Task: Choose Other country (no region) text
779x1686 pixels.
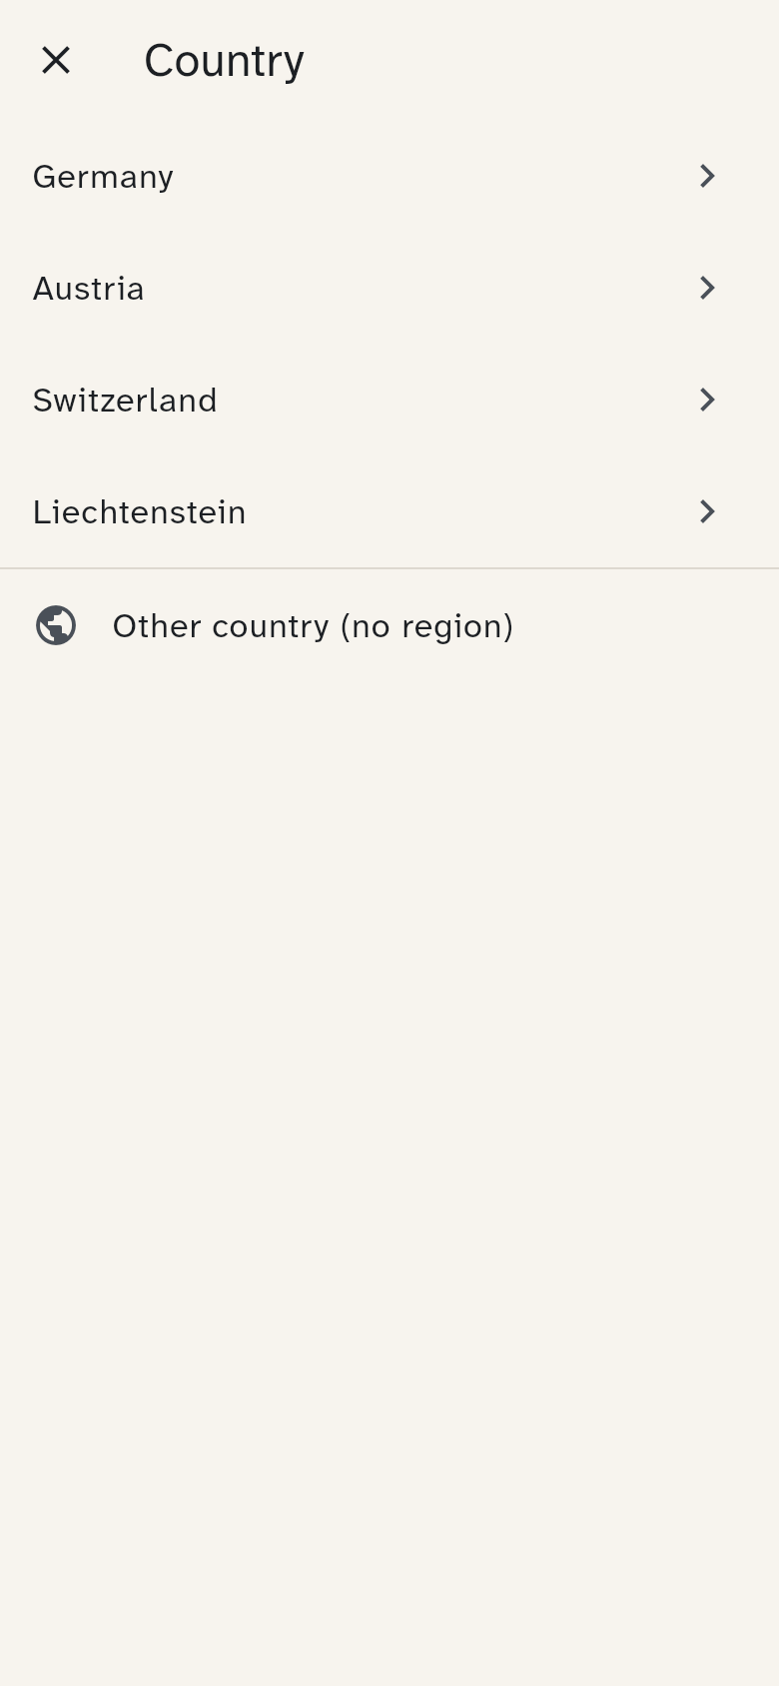Action: [x=313, y=626]
